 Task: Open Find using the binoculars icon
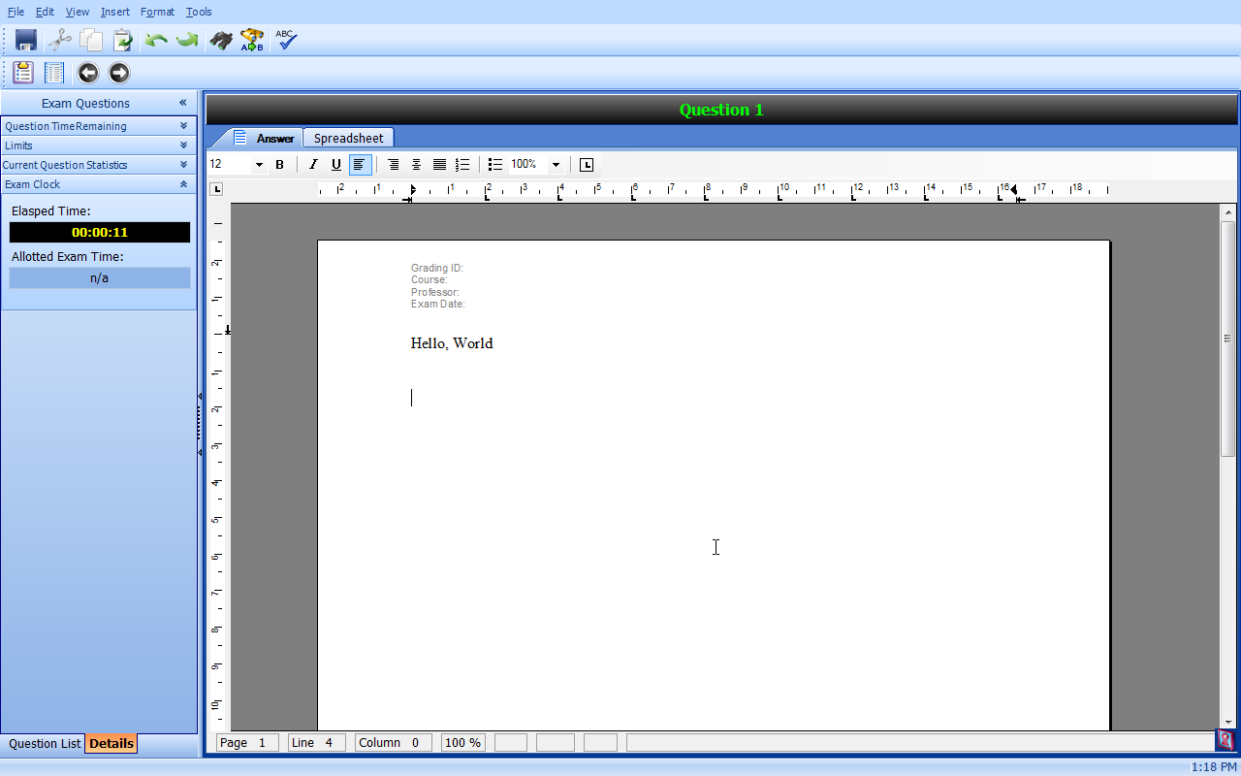[221, 40]
